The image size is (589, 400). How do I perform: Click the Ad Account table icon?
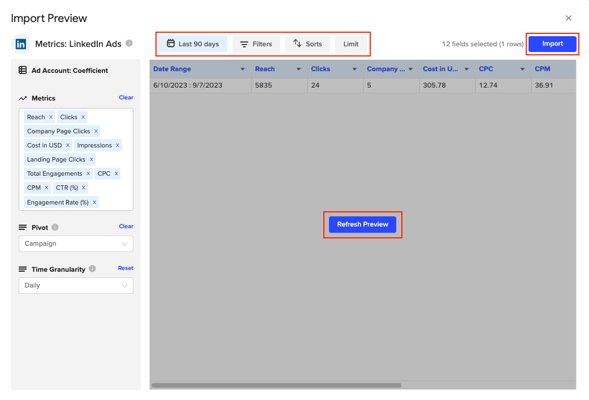[23, 70]
